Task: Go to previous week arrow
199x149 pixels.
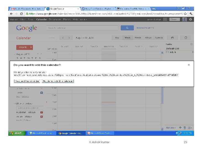Action: [x=63, y=38]
